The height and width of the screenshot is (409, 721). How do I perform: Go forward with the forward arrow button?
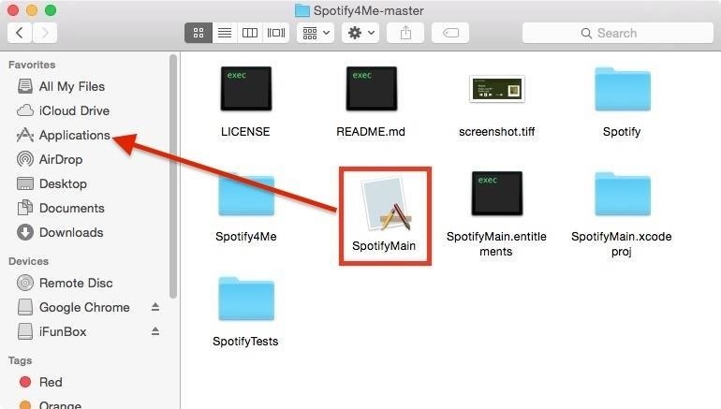tap(45, 33)
